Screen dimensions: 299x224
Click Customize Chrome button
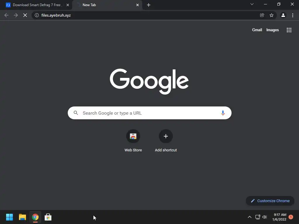270,201
